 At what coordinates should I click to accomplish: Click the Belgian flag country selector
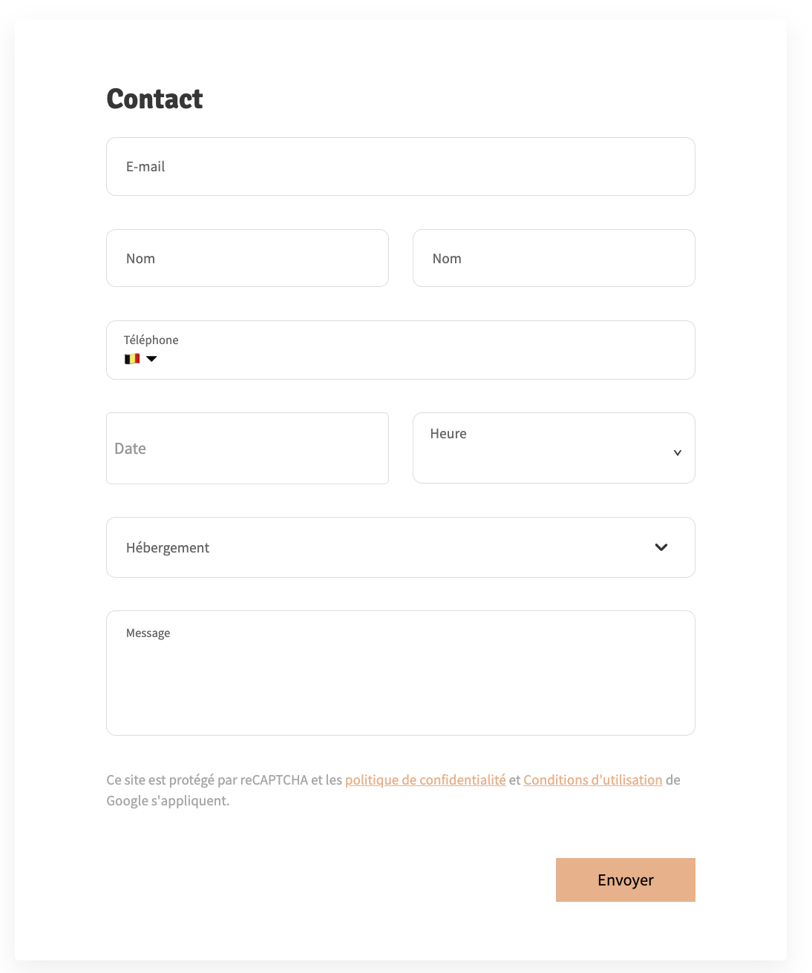(131, 358)
